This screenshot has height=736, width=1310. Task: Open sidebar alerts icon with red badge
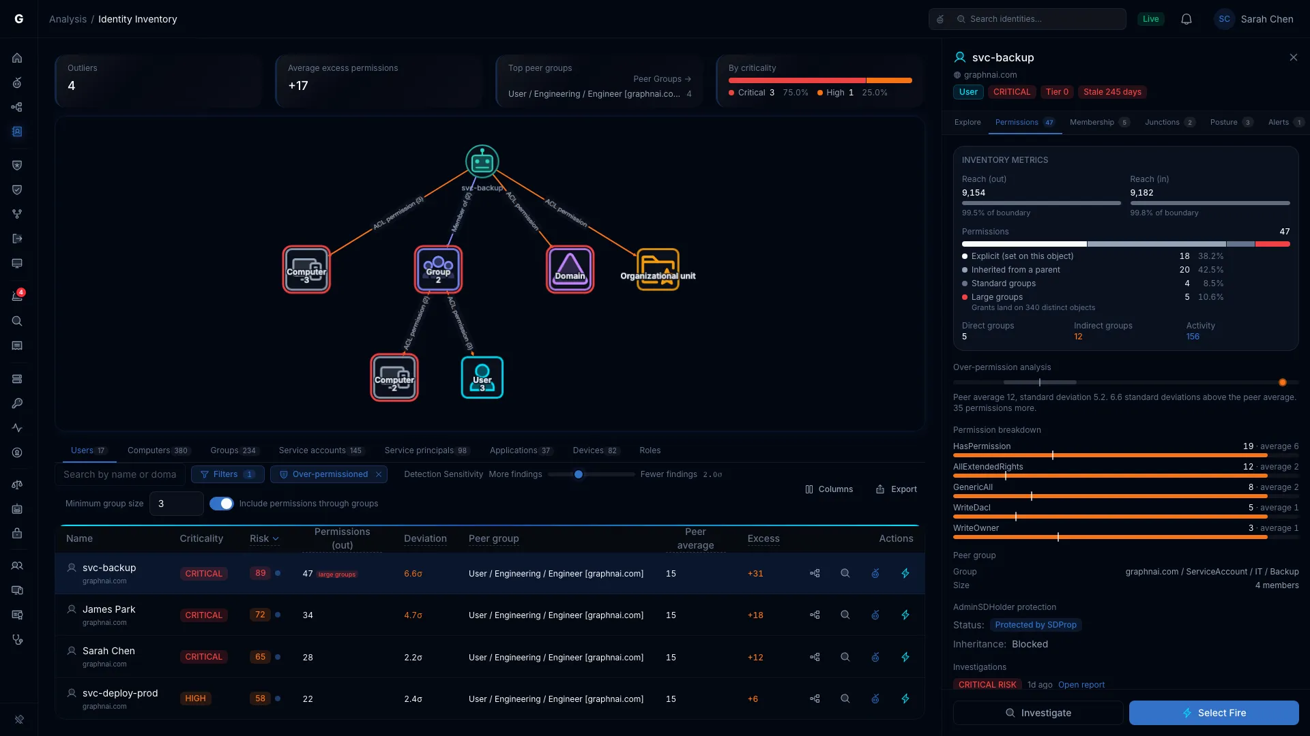tap(17, 296)
